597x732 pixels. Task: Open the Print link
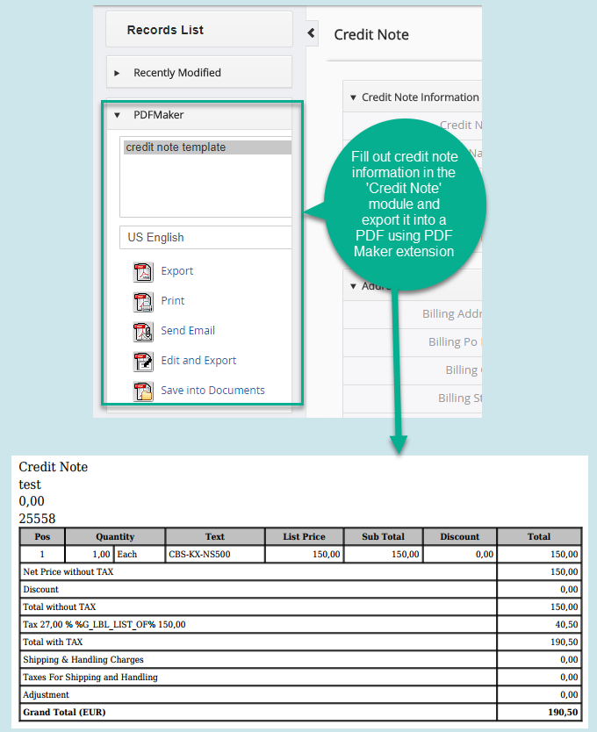pos(172,301)
